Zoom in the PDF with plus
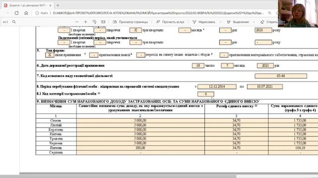Image resolution: width=318 pixels, height=178 pixels. pos(85,22)
